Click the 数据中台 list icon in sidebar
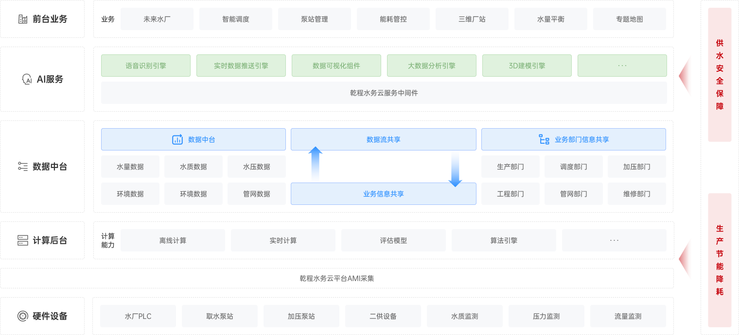 pyautogui.click(x=23, y=167)
